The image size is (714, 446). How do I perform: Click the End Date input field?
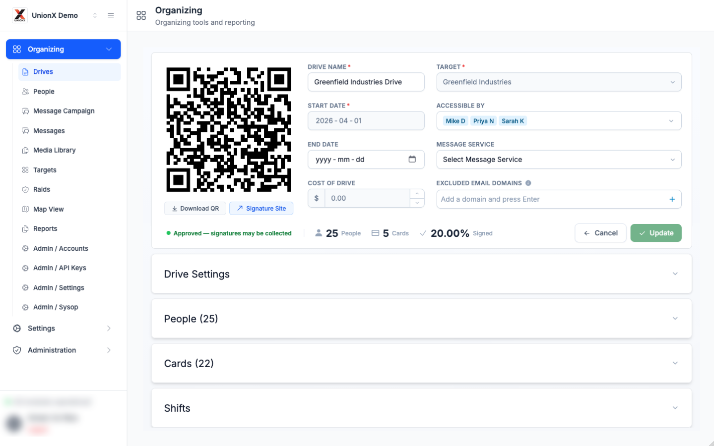point(366,160)
